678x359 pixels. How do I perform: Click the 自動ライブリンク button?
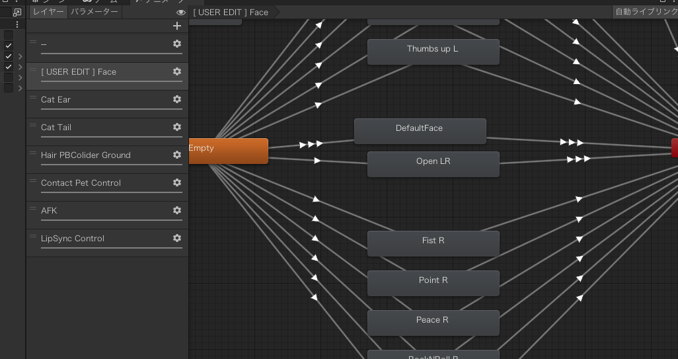click(x=646, y=12)
